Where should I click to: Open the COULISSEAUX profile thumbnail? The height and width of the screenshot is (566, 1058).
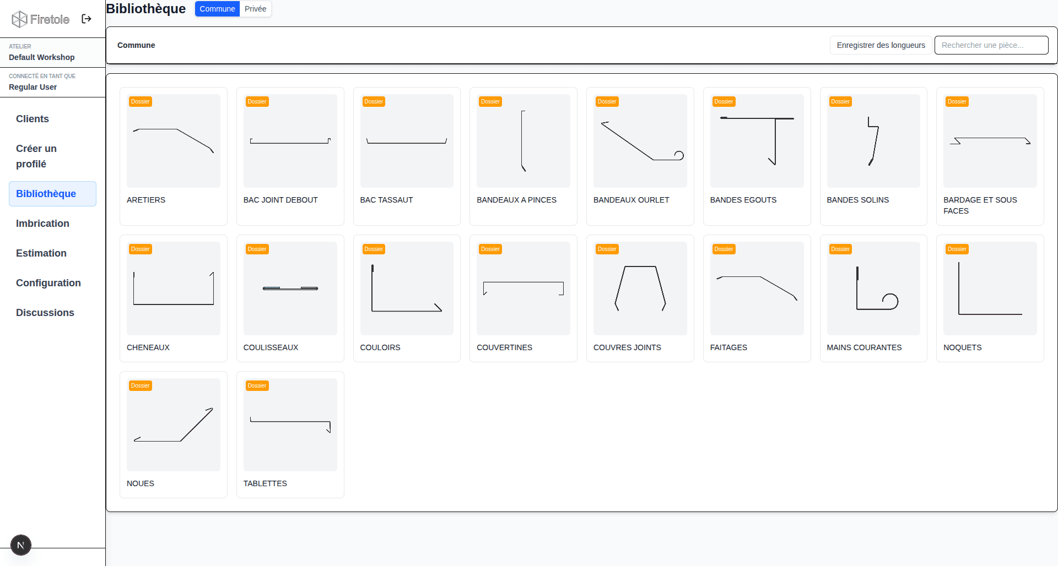(x=290, y=289)
